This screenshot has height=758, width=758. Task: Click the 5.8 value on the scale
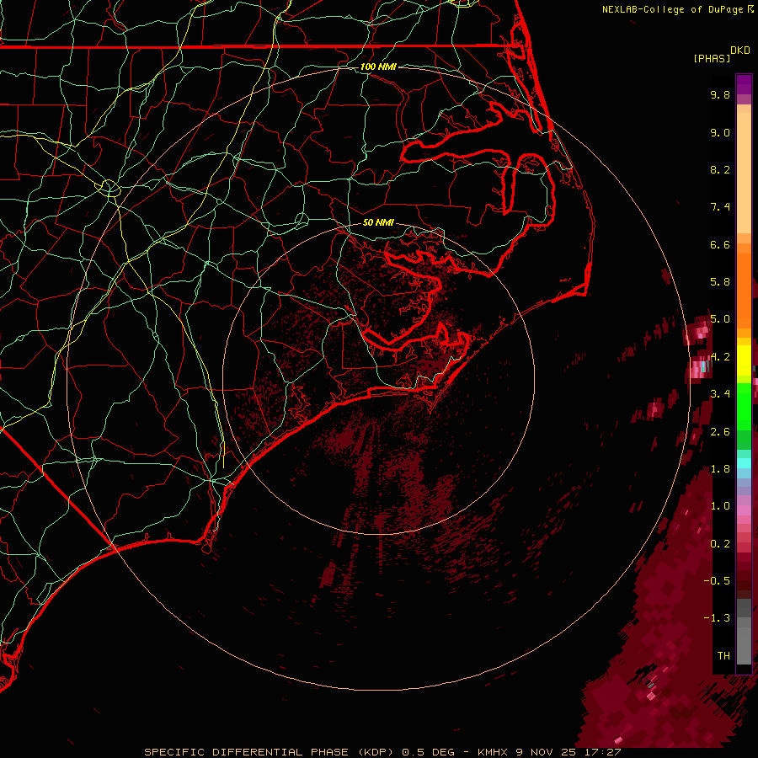tap(720, 282)
